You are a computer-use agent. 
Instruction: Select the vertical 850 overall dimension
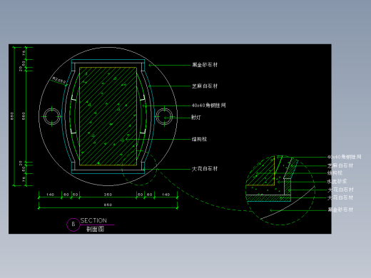pos(12,116)
